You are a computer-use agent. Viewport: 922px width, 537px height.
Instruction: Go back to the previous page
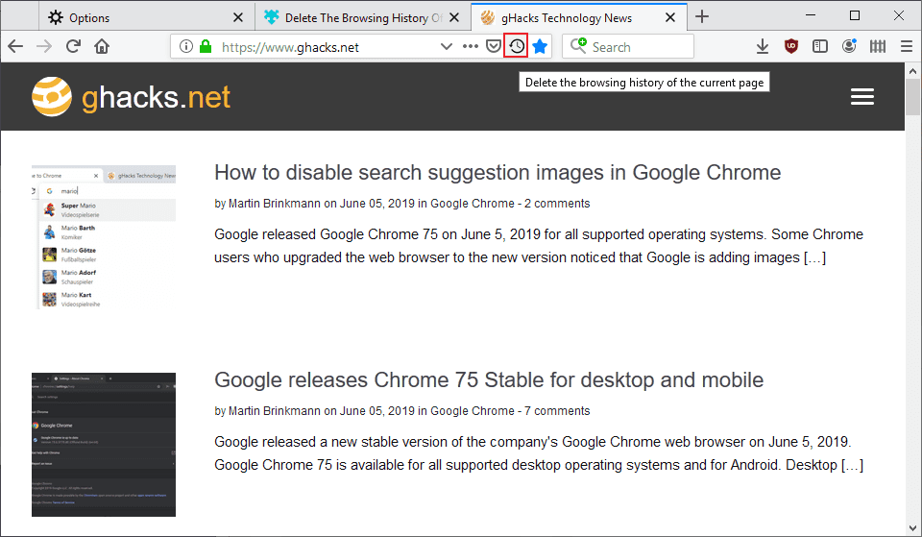coord(15,46)
